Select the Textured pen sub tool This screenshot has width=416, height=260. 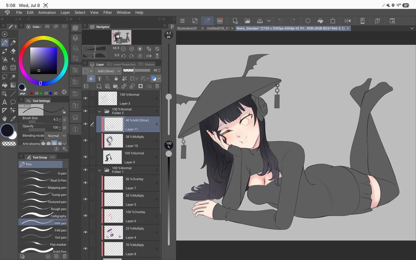[43, 202]
